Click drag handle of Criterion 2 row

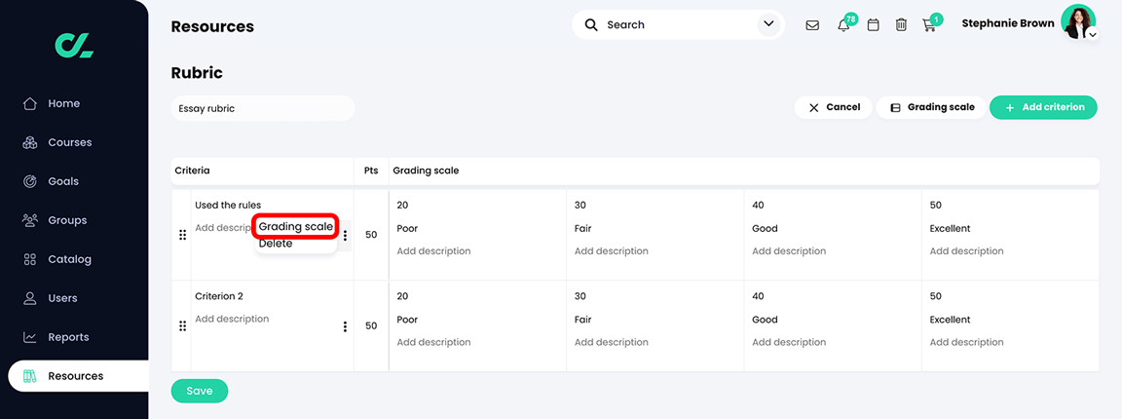pyautogui.click(x=182, y=325)
